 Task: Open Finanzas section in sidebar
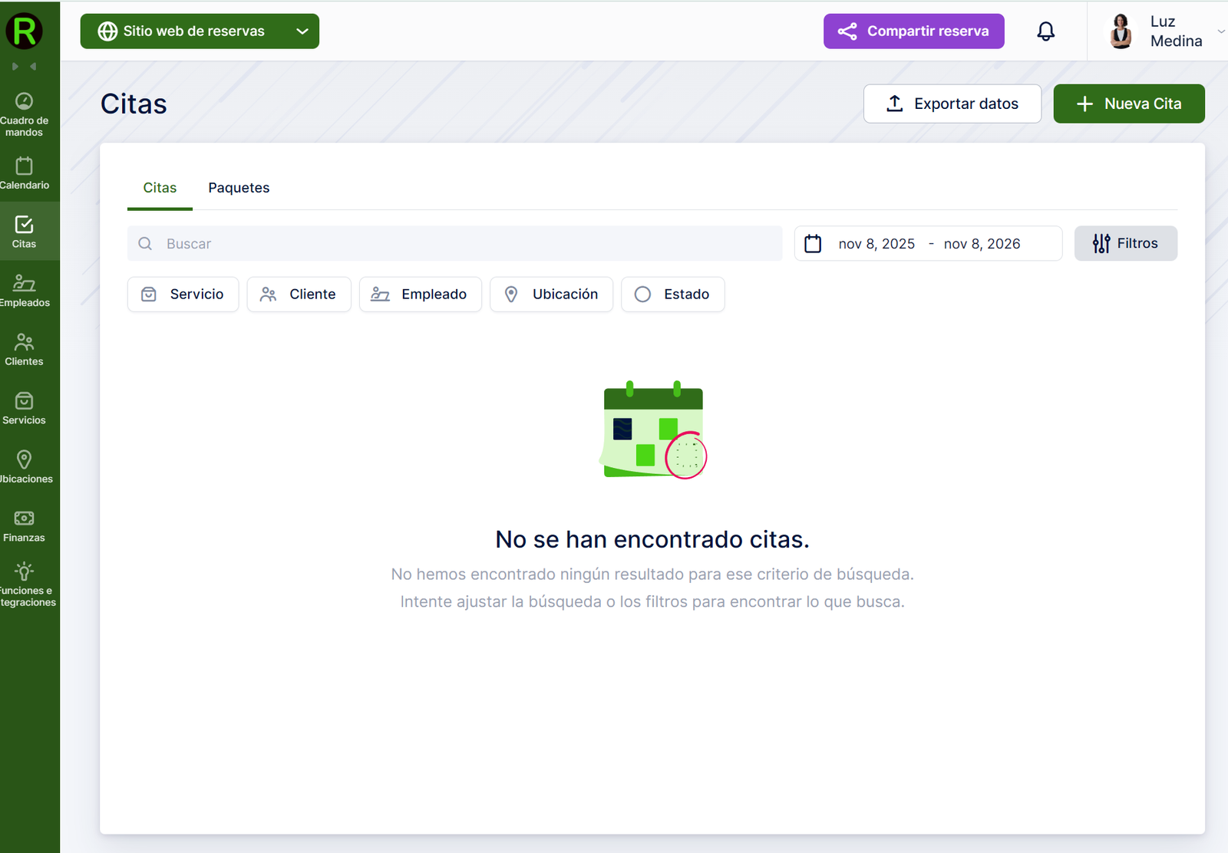(25, 526)
